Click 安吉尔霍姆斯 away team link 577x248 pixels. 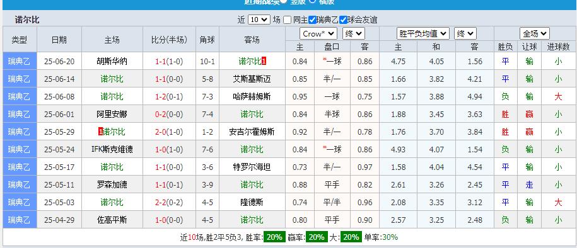tap(252, 132)
